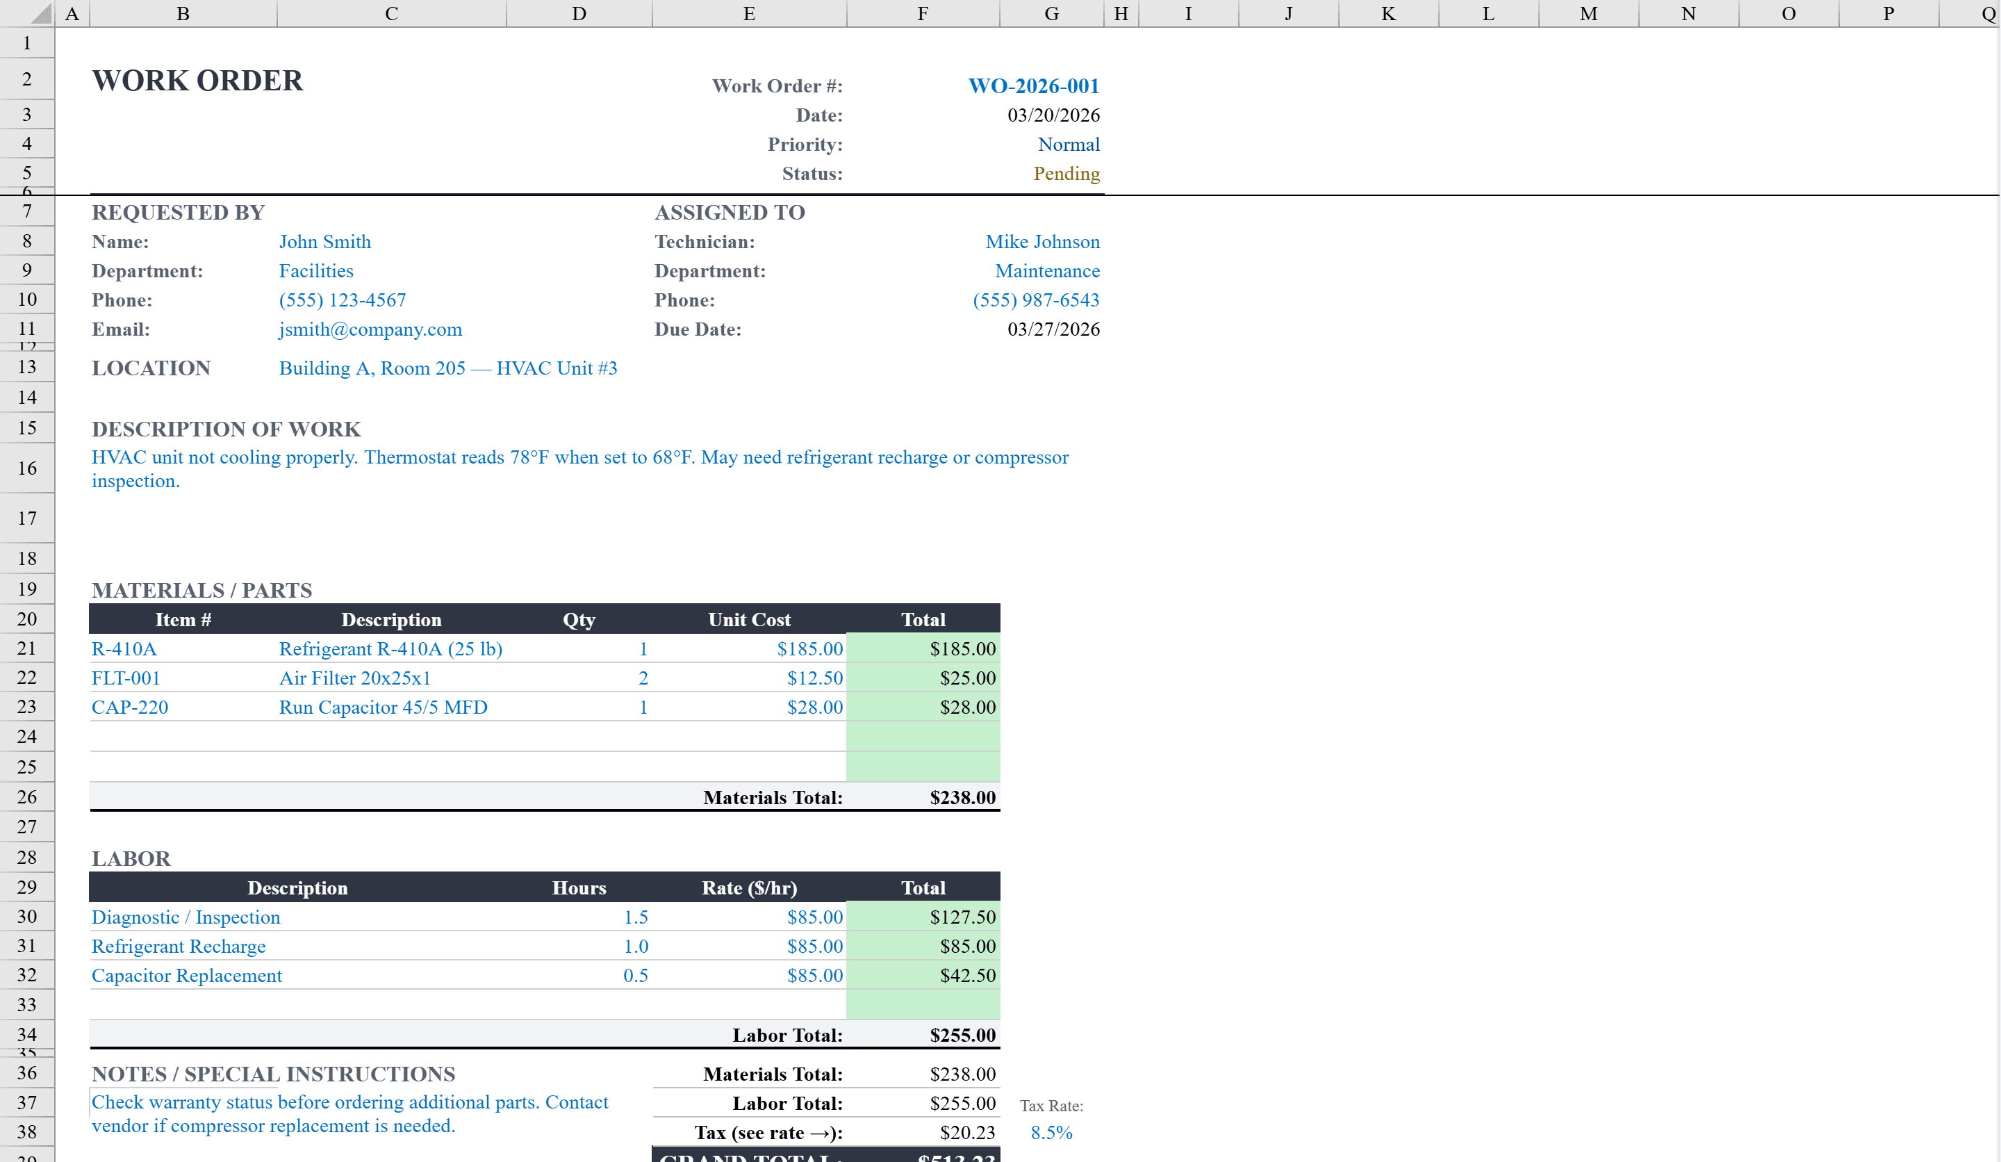The height and width of the screenshot is (1162, 2001).
Task: Click the Status cell showing Pending
Action: [x=1066, y=174]
